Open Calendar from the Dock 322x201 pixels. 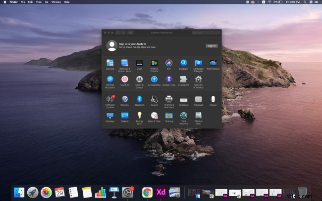pyautogui.click(x=60, y=193)
